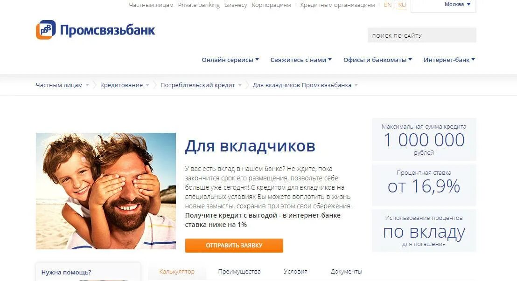Open the Документы tab
The image size is (517, 281).
tap(346, 272)
